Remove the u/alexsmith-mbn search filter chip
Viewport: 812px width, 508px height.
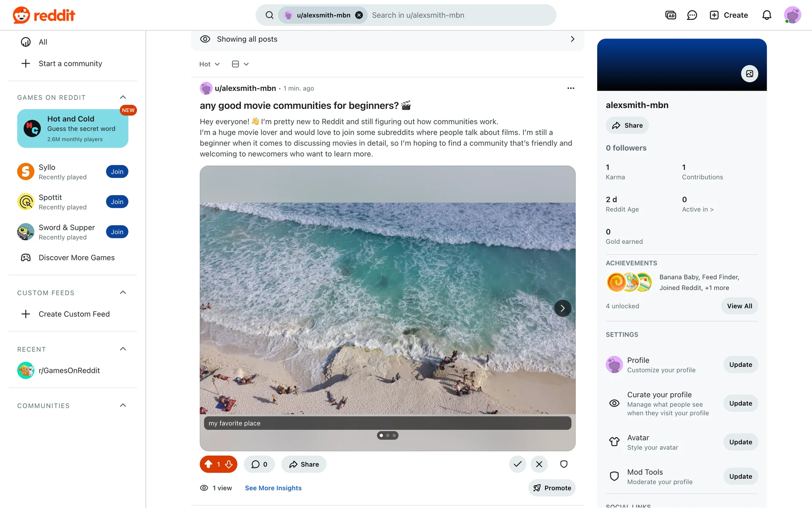coord(359,15)
